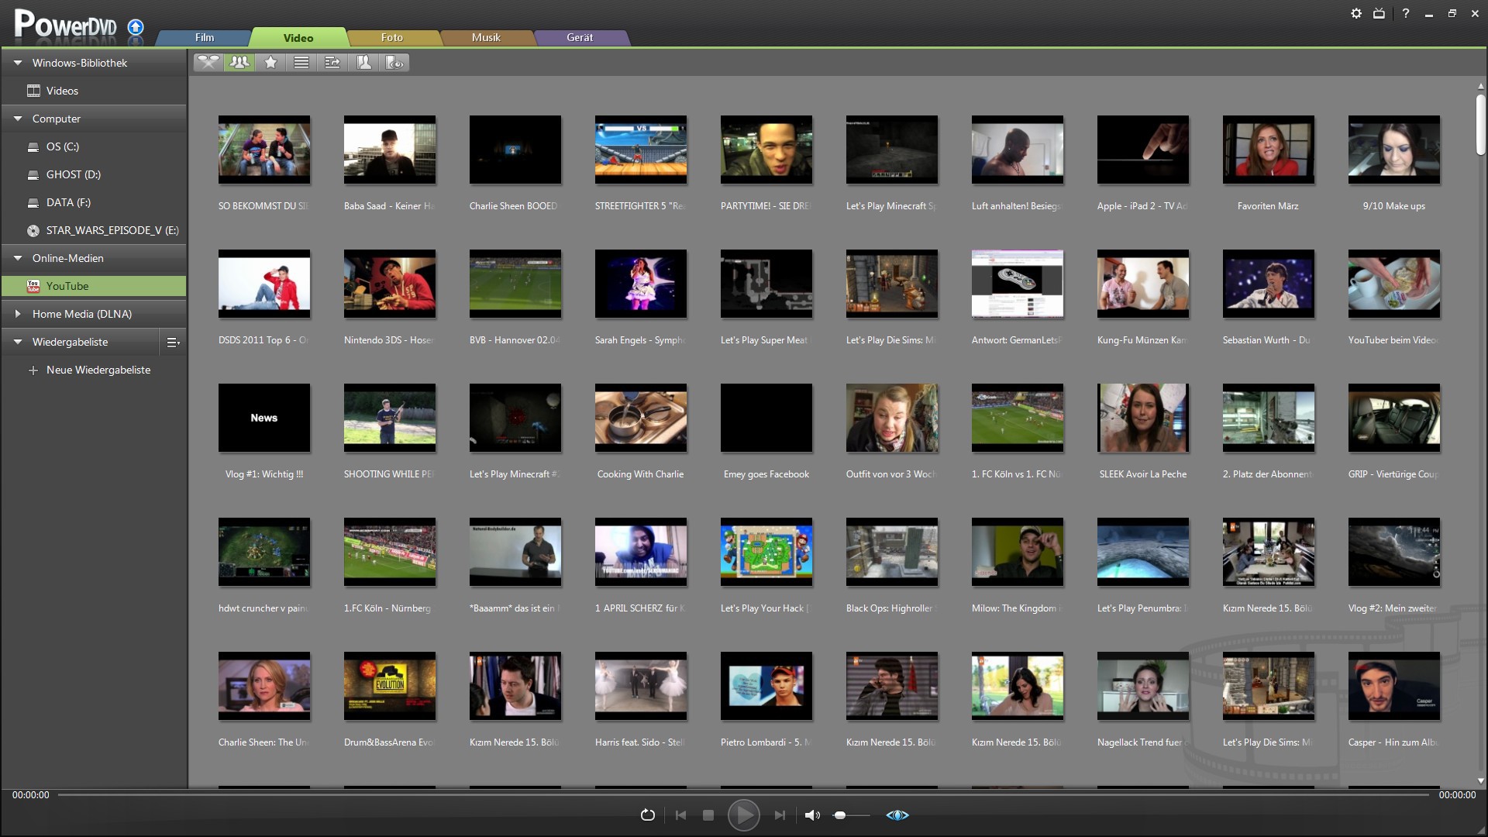Switch to the Musik tab
Screen dimensions: 1488x837
[487, 36]
